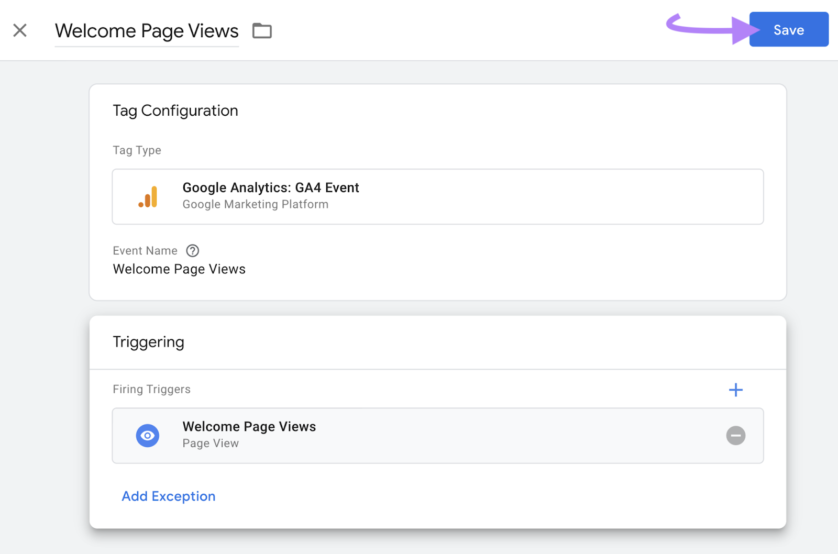838x554 pixels.
Task: Remove the Welcome Page Views trigger
Action: [736, 435]
